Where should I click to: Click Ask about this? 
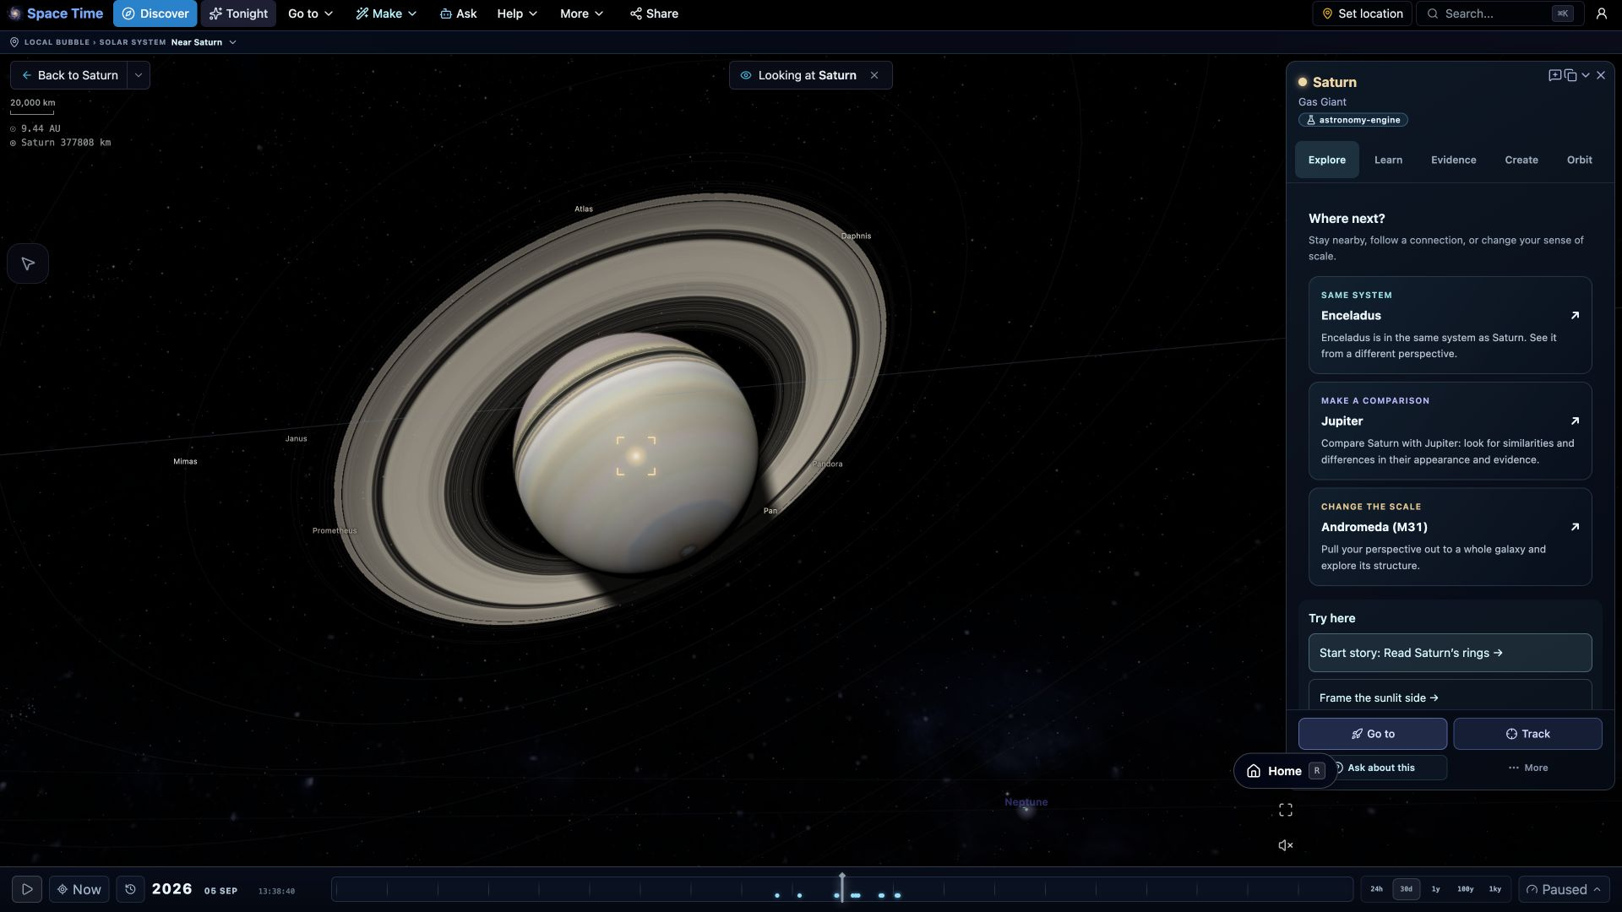point(1380,768)
